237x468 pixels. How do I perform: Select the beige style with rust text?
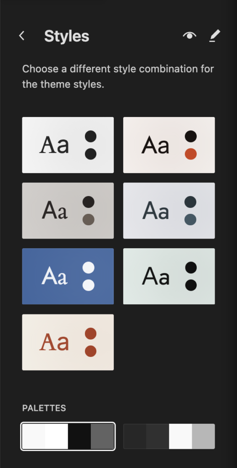(x=68, y=342)
